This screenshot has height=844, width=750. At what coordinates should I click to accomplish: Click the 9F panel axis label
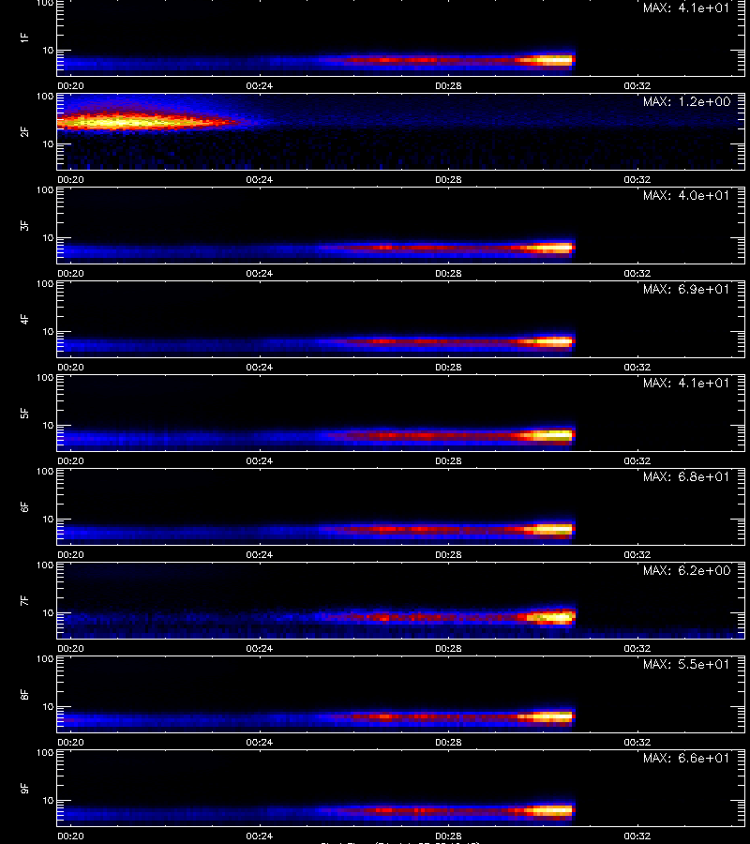point(24,788)
